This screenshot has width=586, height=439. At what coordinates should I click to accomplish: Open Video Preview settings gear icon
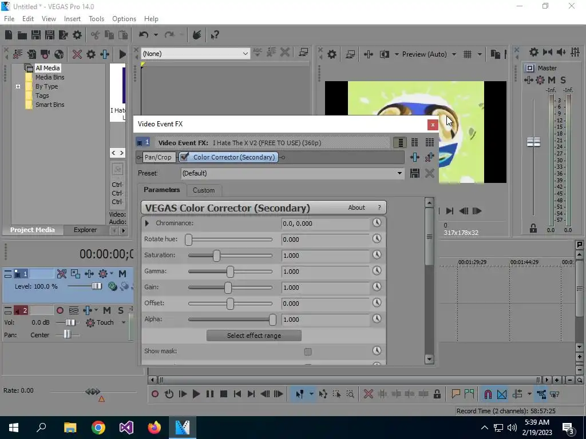click(x=331, y=54)
